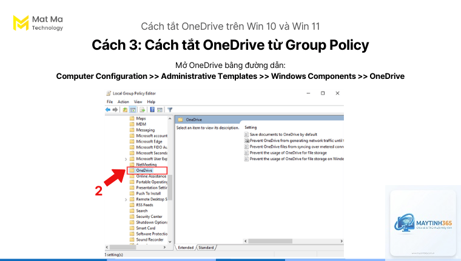Select the Online Assistance tree item

pyautogui.click(x=151, y=176)
